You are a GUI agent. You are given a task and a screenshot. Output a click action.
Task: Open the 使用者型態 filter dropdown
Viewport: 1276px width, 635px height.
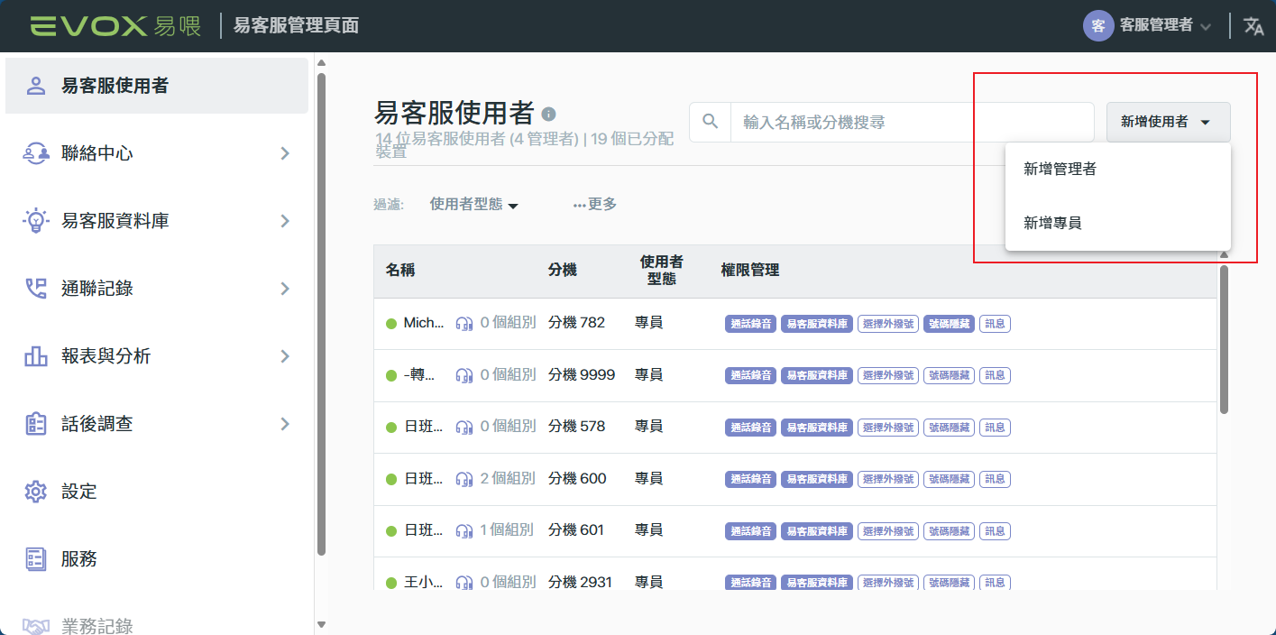474,205
